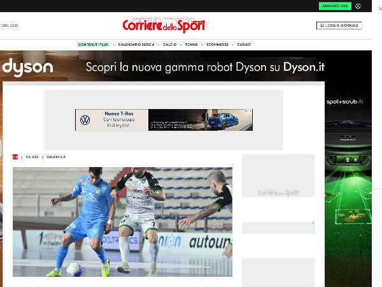Open the Calcio menu item
The image size is (382, 287).
170,45
